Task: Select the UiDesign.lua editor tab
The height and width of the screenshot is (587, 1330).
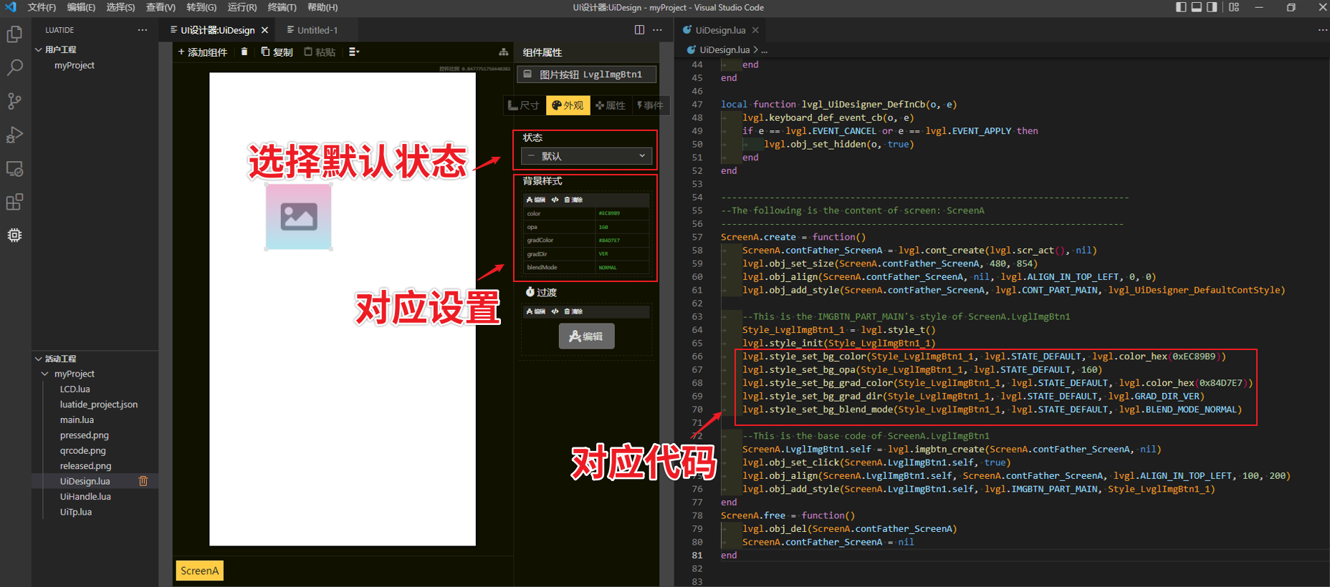Action: point(720,30)
